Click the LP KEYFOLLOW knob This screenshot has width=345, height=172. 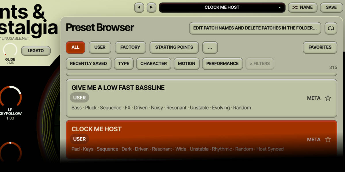point(10,96)
